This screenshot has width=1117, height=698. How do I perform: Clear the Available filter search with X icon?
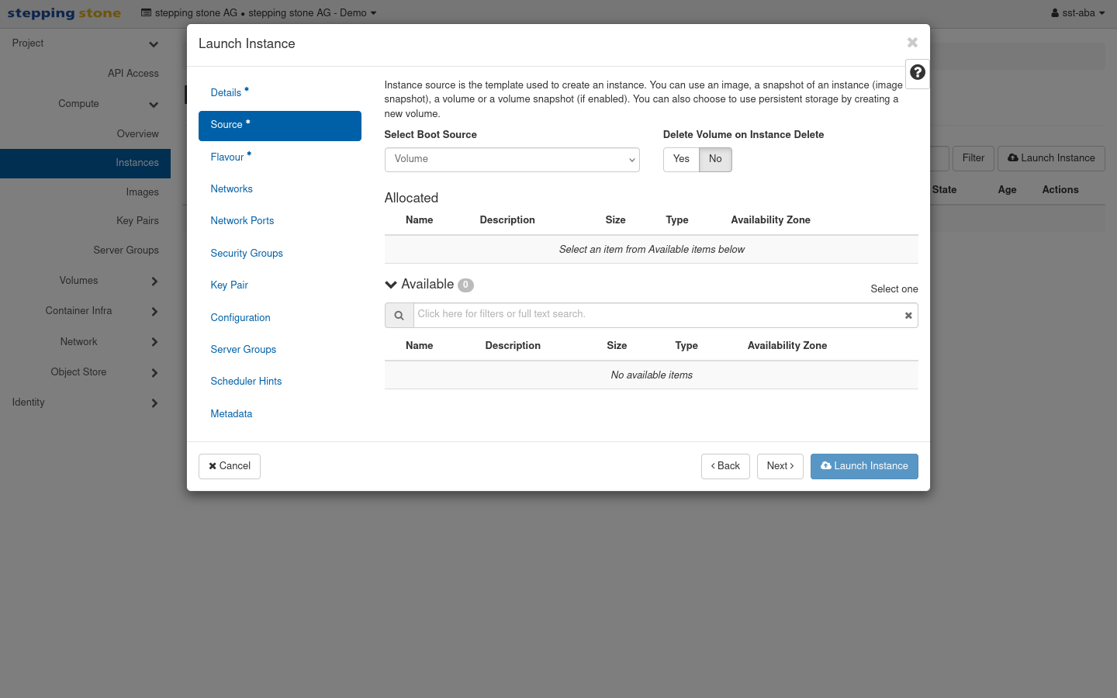tap(908, 316)
